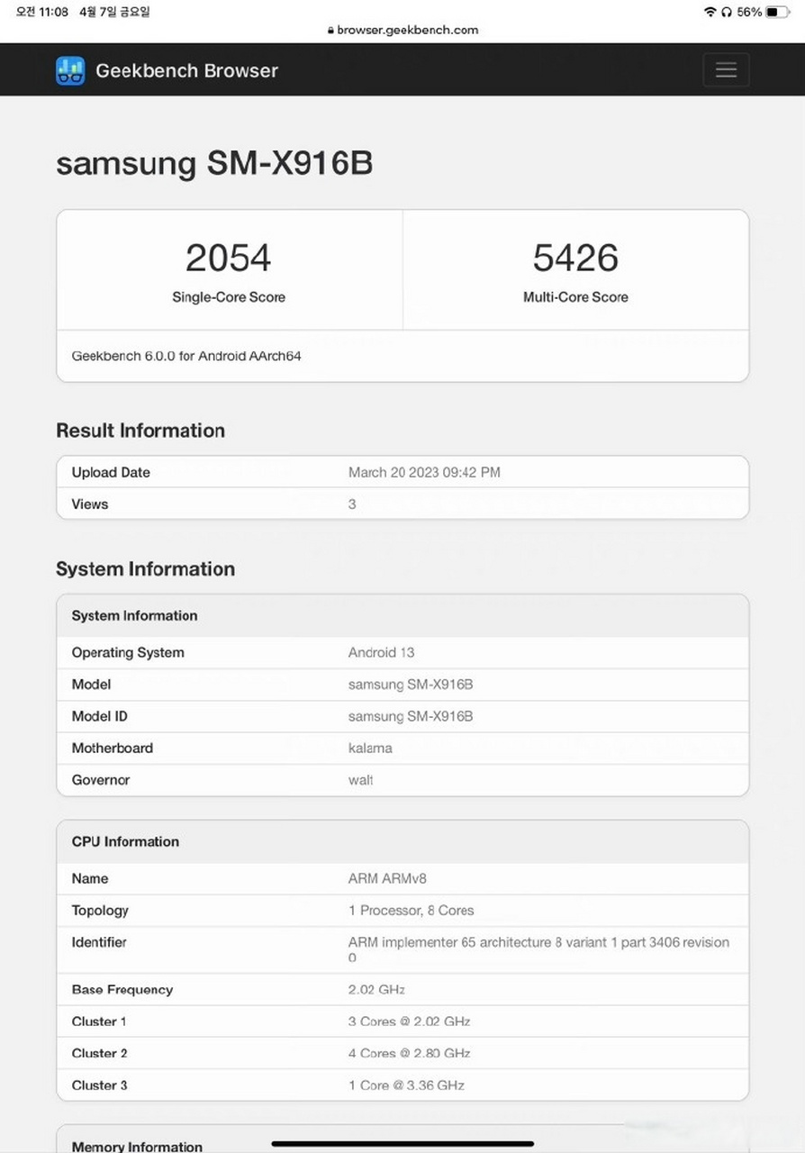Click the Geekbench Browser logo icon
Viewport: 805px width, 1153px height.
[65, 69]
